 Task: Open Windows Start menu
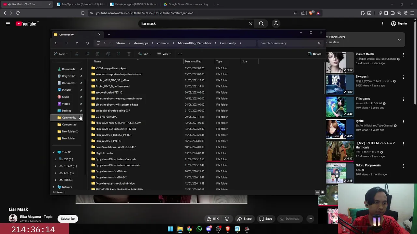(170, 229)
